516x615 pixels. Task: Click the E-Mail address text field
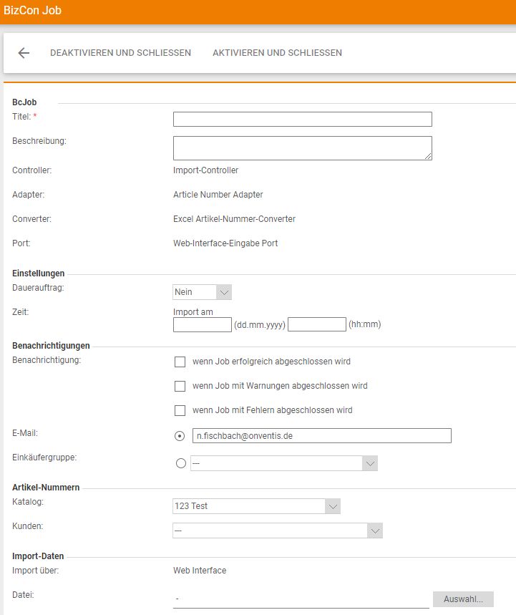pos(321,436)
